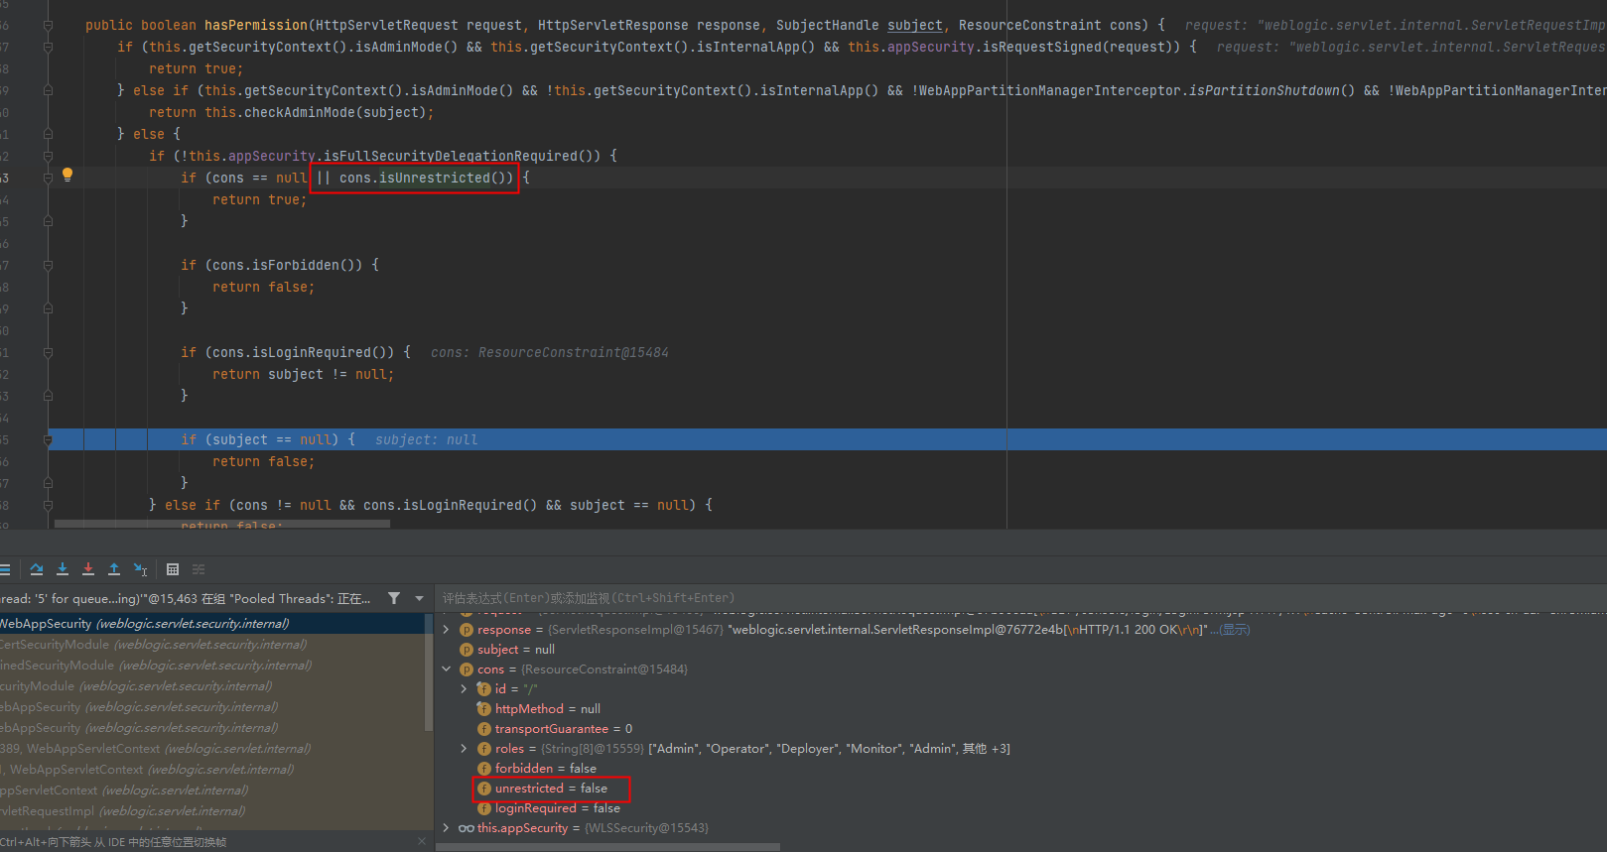Click the 'f' field icon of forbidden
This screenshot has height=852, width=1607.
click(484, 769)
